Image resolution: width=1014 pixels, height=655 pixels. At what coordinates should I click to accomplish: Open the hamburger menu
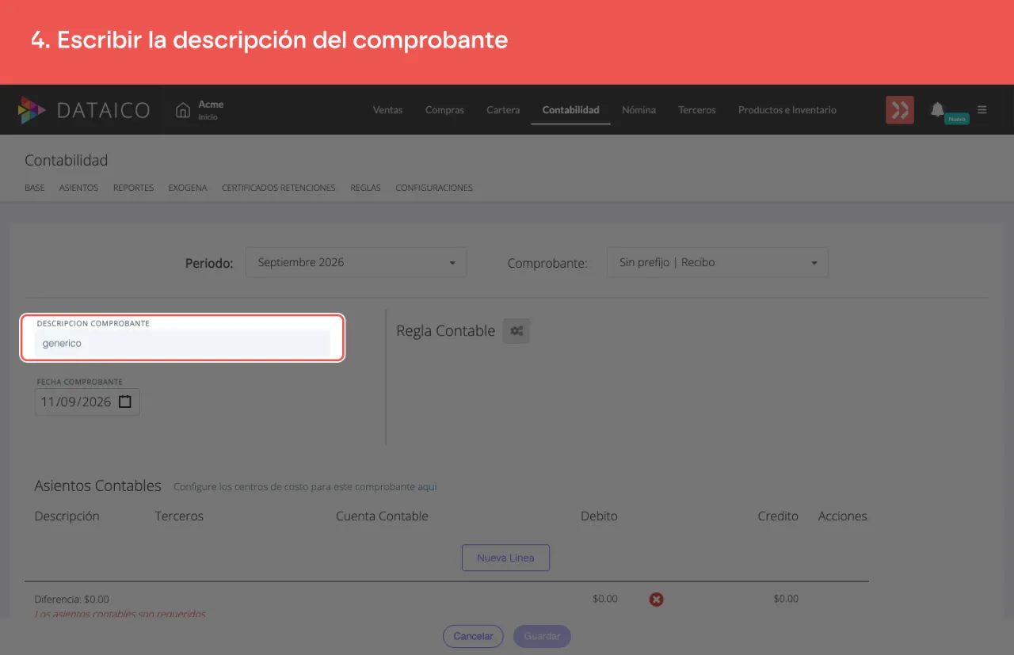tap(982, 110)
